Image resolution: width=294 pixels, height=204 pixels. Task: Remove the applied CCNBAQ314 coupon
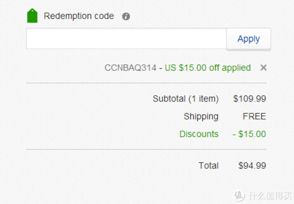click(264, 68)
